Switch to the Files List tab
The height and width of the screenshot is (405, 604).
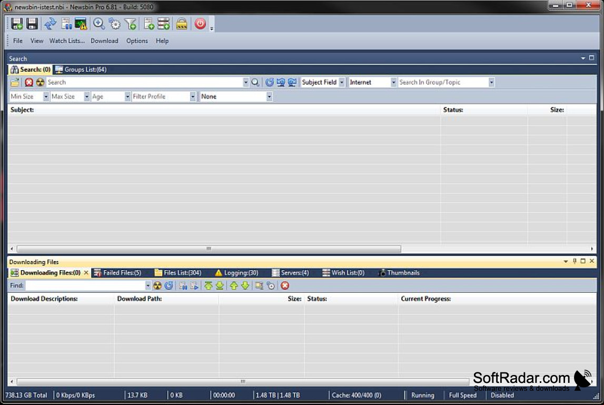(x=177, y=273)
